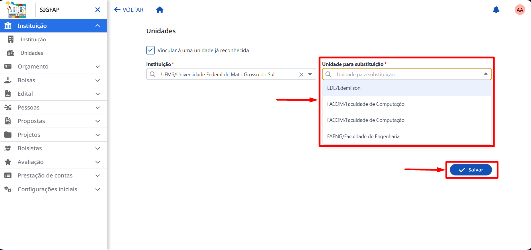This screenshot has height=250, width=531.
Task: Click the Propostas file icon
Action: (x=8, y=121)
